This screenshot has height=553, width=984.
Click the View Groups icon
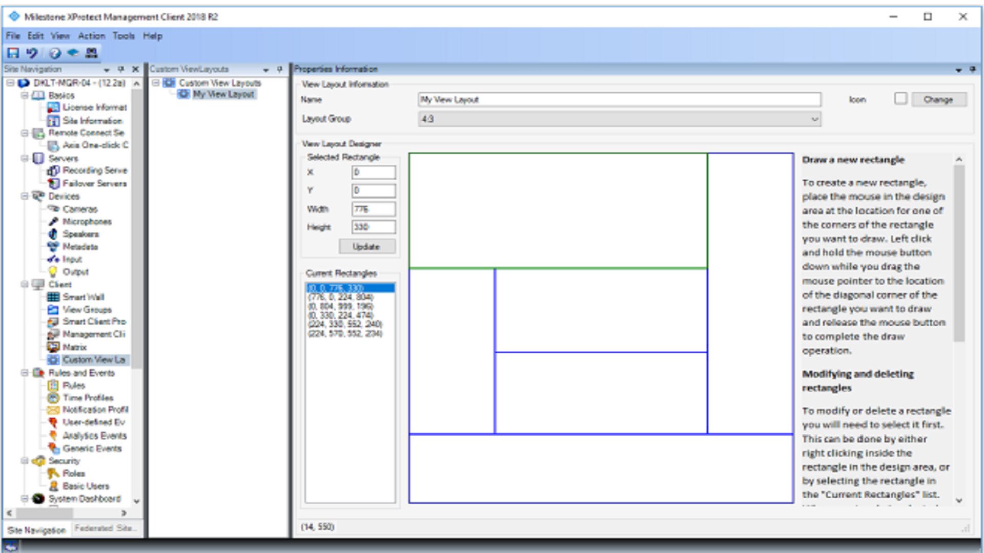(53, 310)
